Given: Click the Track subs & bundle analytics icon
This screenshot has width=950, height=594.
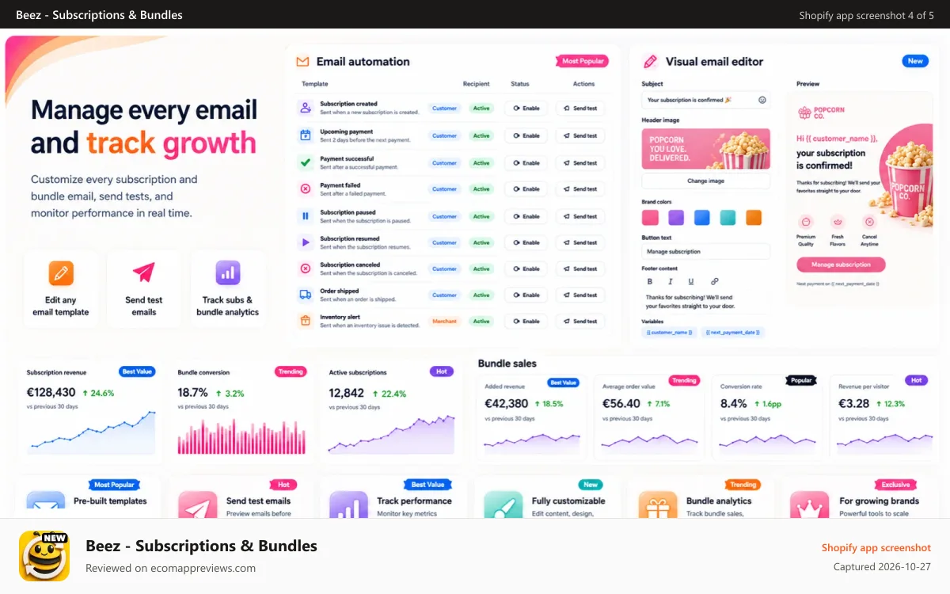Looking at the screenshot, I should click(x=228, y=273).
